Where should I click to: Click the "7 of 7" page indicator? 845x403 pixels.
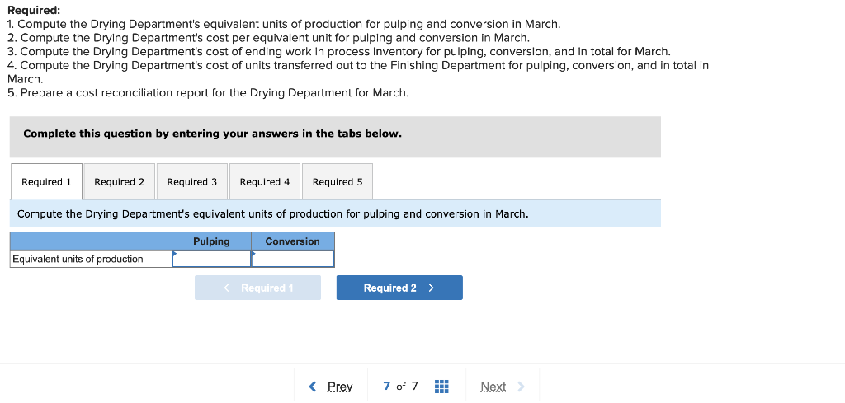pos(401,387)
